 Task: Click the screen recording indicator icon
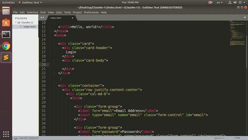[x=210, y=2]
